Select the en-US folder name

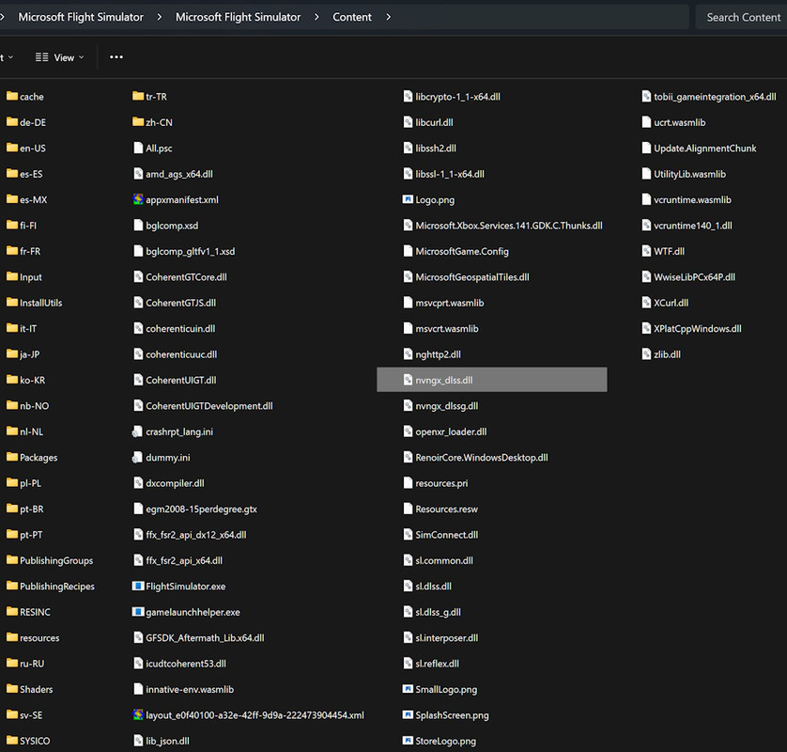coord(33,149)
